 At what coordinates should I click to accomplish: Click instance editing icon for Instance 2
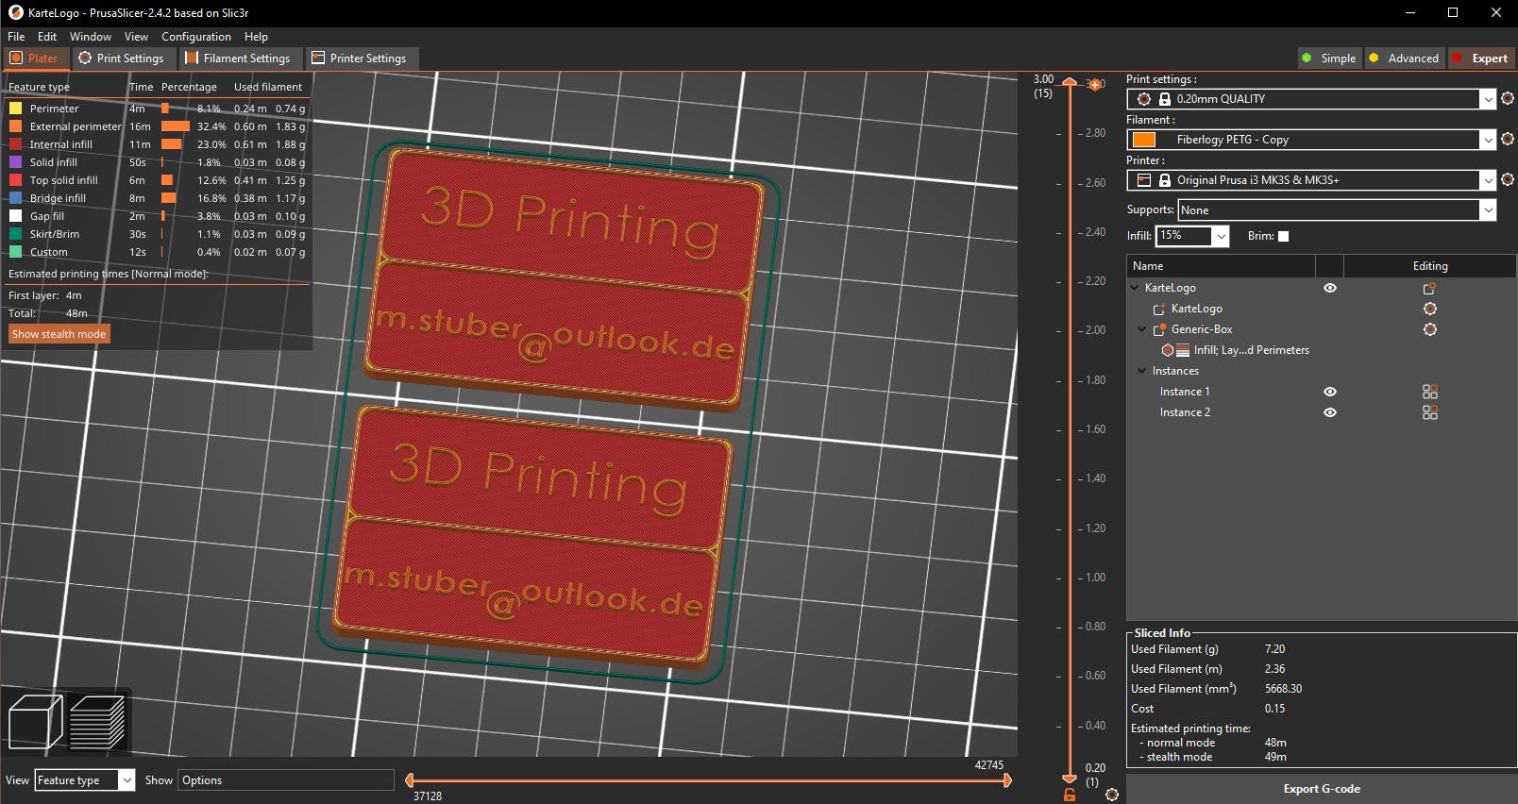[1430, 412]
